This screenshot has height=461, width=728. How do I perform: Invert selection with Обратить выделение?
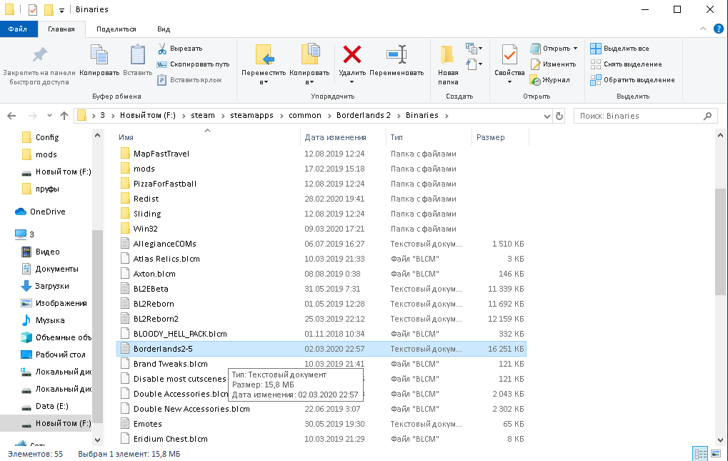[632, 80]
